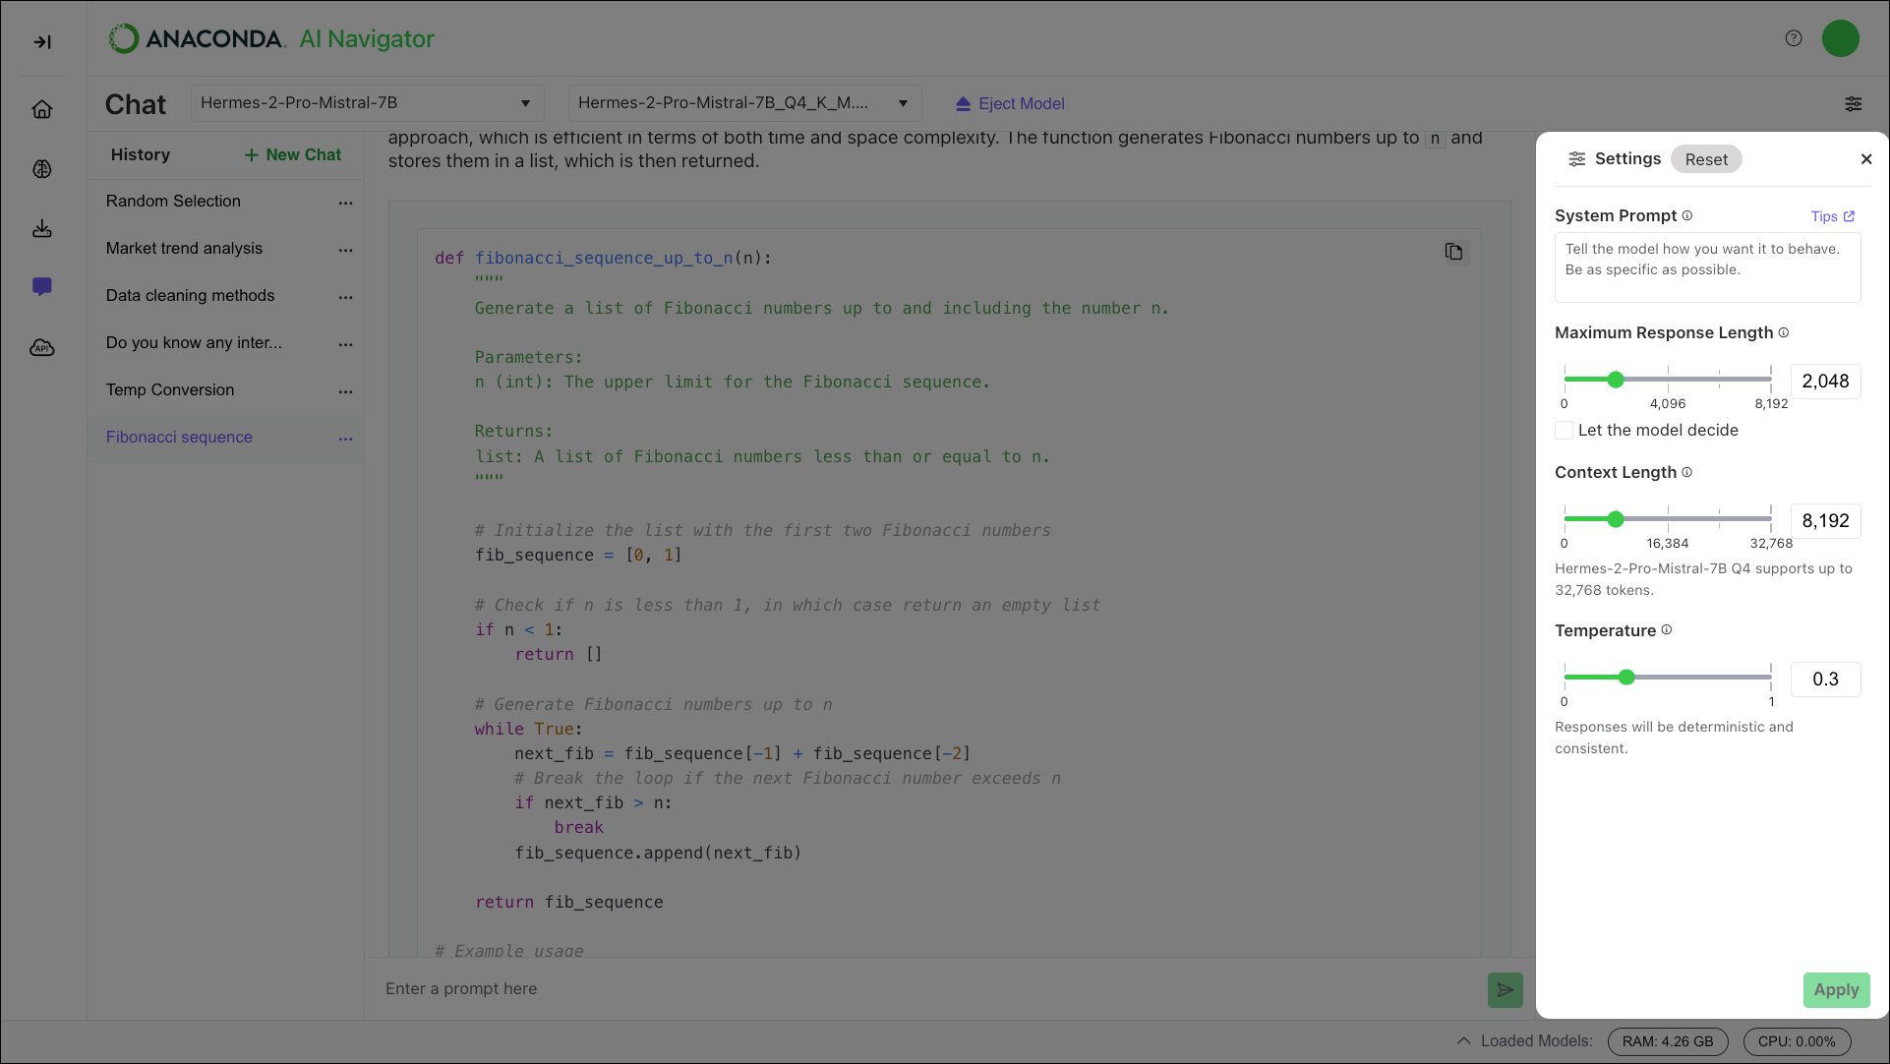Screen dimensions: 1890x1064
Task: Open the Hermes-2-Pro-Mistral-7B model dropdown
Action: coord(366,103)
